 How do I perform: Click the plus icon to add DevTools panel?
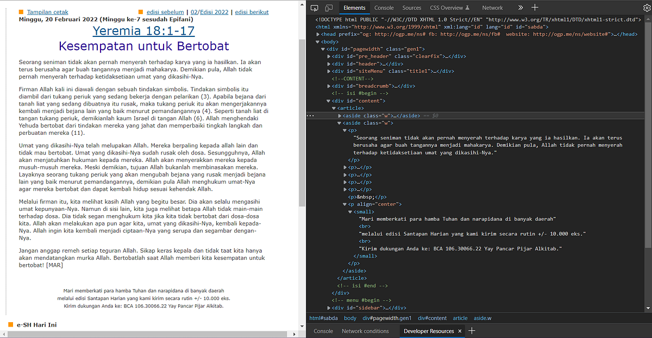pos(535,8)
